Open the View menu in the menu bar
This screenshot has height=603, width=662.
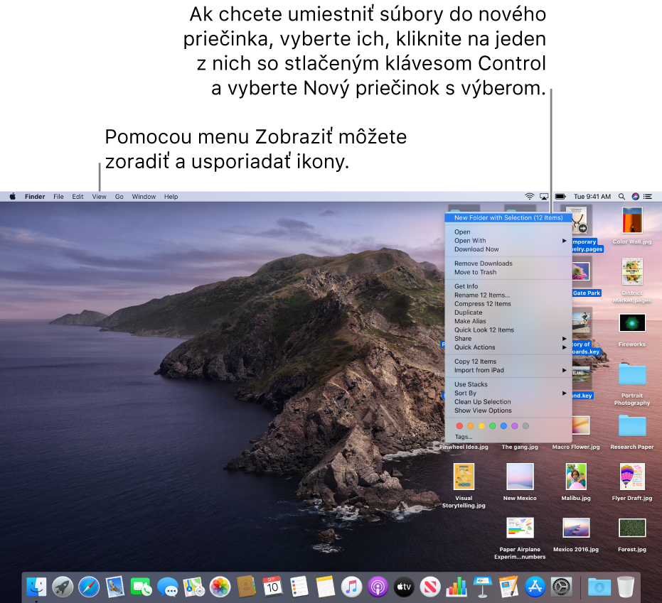click(x=100, y=197)
